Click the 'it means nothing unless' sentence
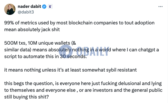Screen dimensions: 168x103 tap(71, 70)
